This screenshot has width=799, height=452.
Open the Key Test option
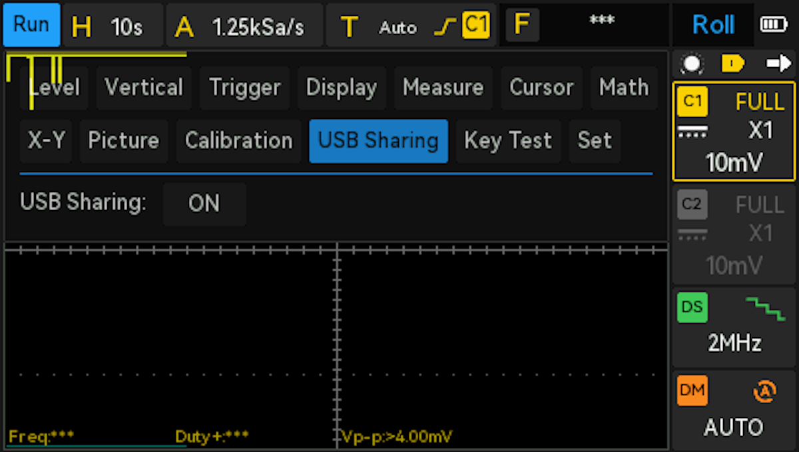(508, 140)
